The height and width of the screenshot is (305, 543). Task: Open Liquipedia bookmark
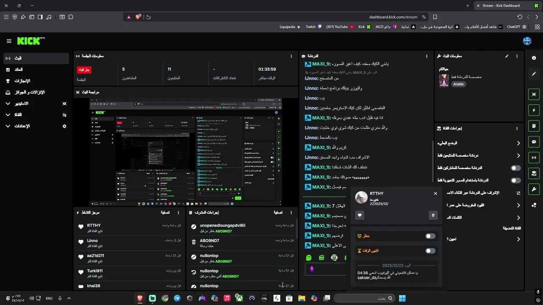(x=290, y=27)
